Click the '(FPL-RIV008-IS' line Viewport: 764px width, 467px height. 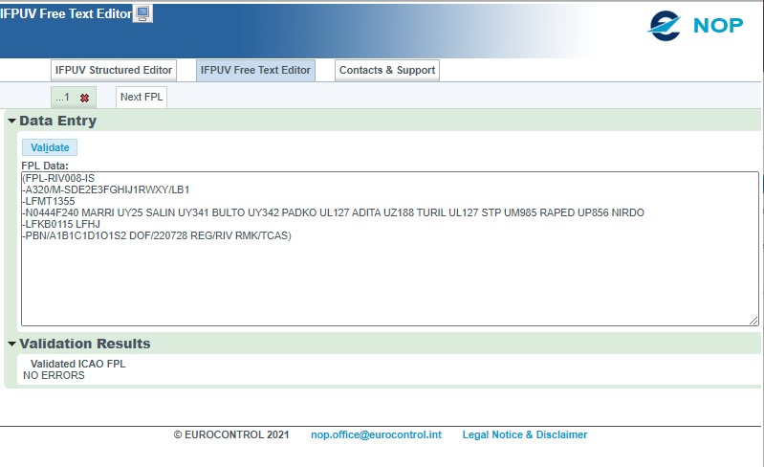coord(58,178)
